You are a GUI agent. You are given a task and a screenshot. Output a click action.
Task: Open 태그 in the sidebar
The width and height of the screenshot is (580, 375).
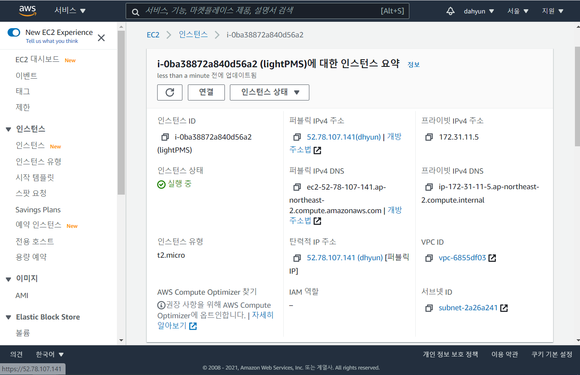(23, 91)
